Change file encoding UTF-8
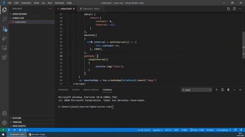The width and height of the screenshot is (245, 137). click(168, 130)
